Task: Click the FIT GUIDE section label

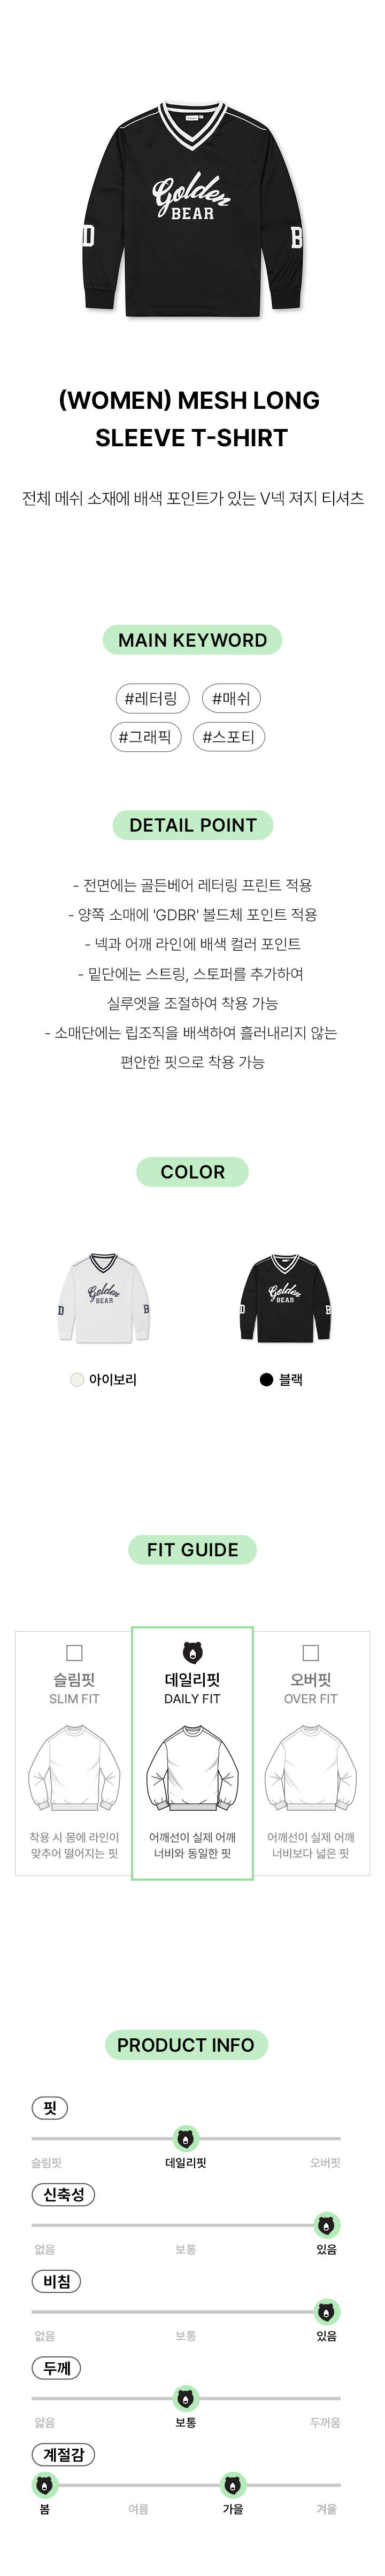Action: (x=193, y=1549)
